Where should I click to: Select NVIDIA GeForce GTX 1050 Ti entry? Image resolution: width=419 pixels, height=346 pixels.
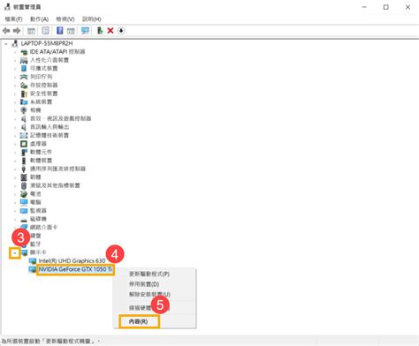75,269
